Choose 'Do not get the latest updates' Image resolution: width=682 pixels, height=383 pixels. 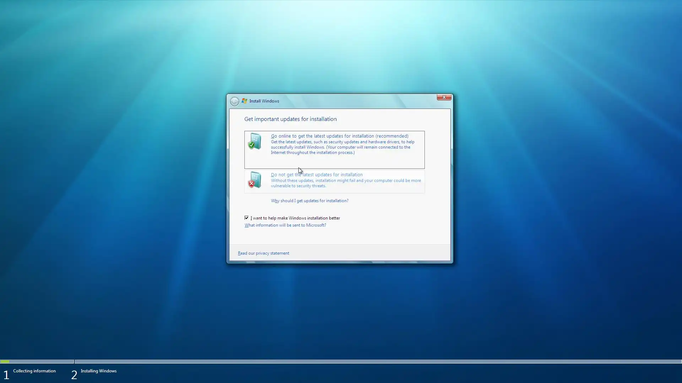(x=316, y=175)
